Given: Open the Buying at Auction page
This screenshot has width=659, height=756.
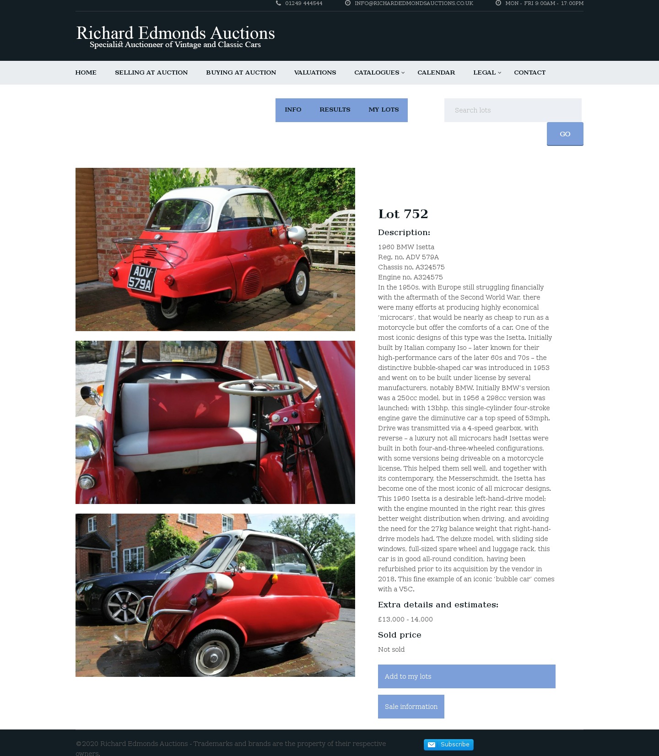Looking at the screenshot, I should pos(241,72).
